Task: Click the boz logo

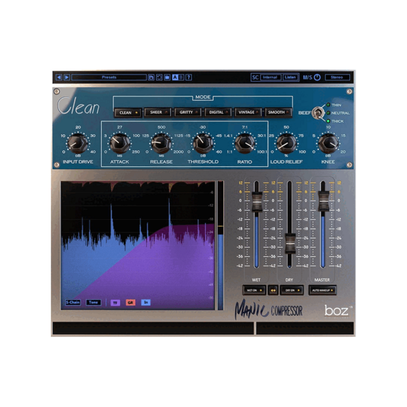Action: click(x=337, y=311)
